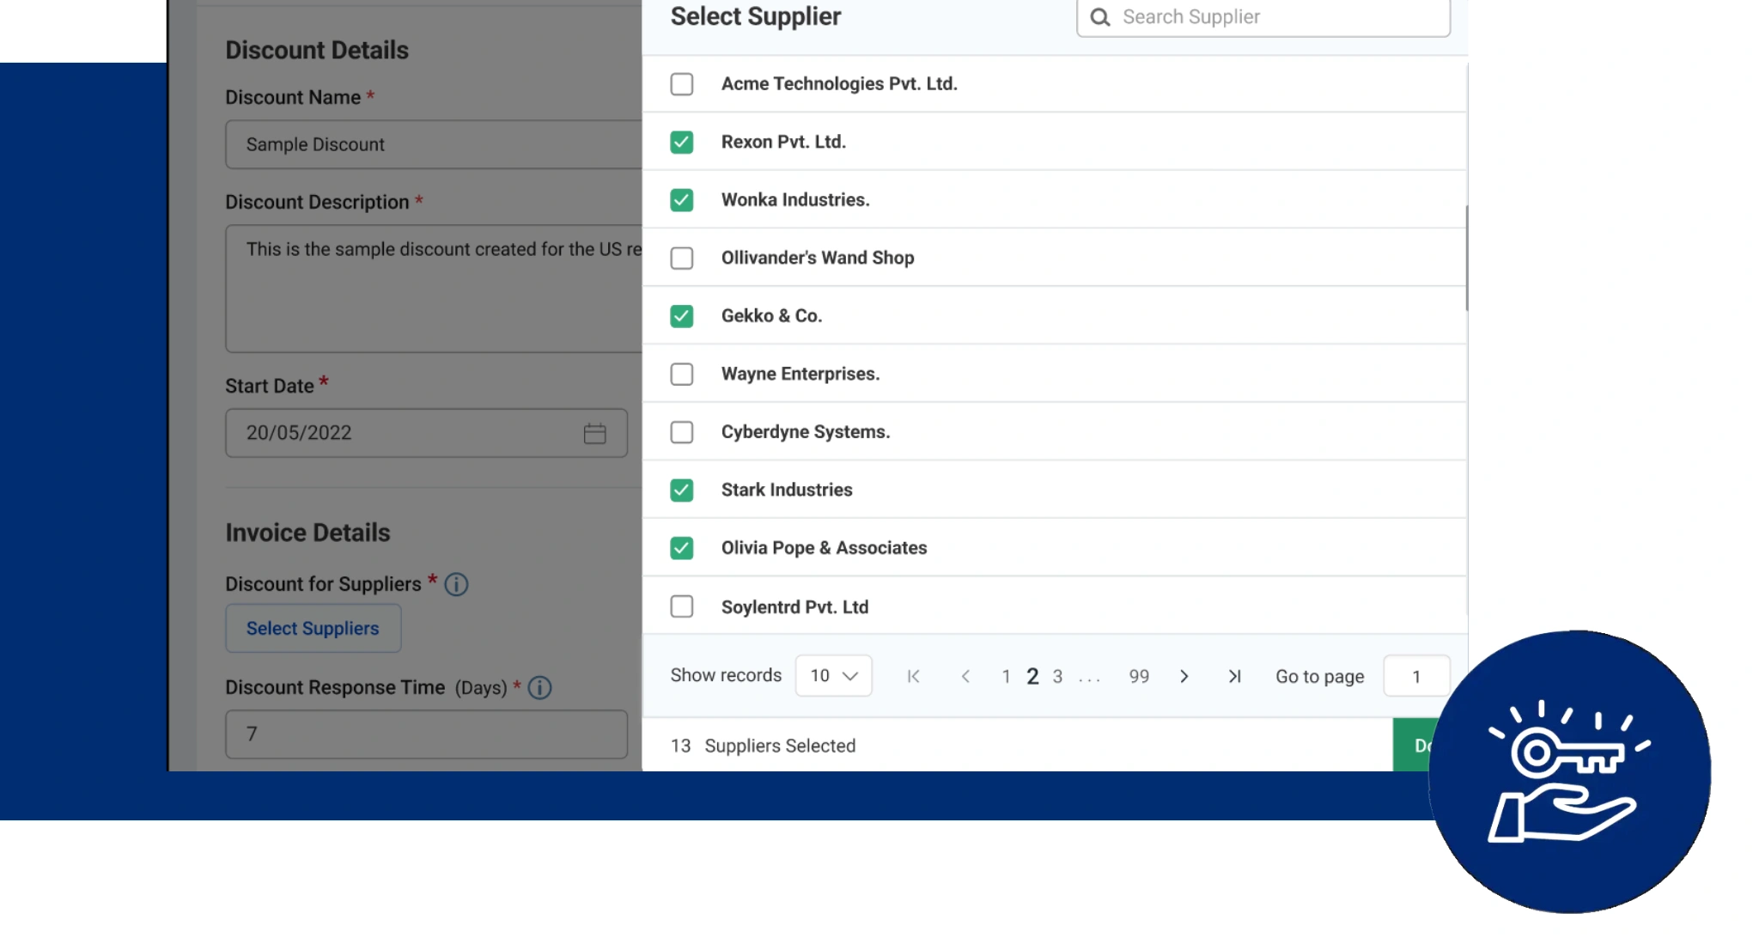Select page 2 in pagination
This screenshot has width=1759, height=938.
(1032, 677)
